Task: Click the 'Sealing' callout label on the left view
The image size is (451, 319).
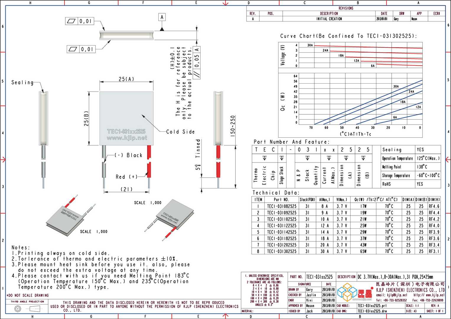Action: [22, 82]
